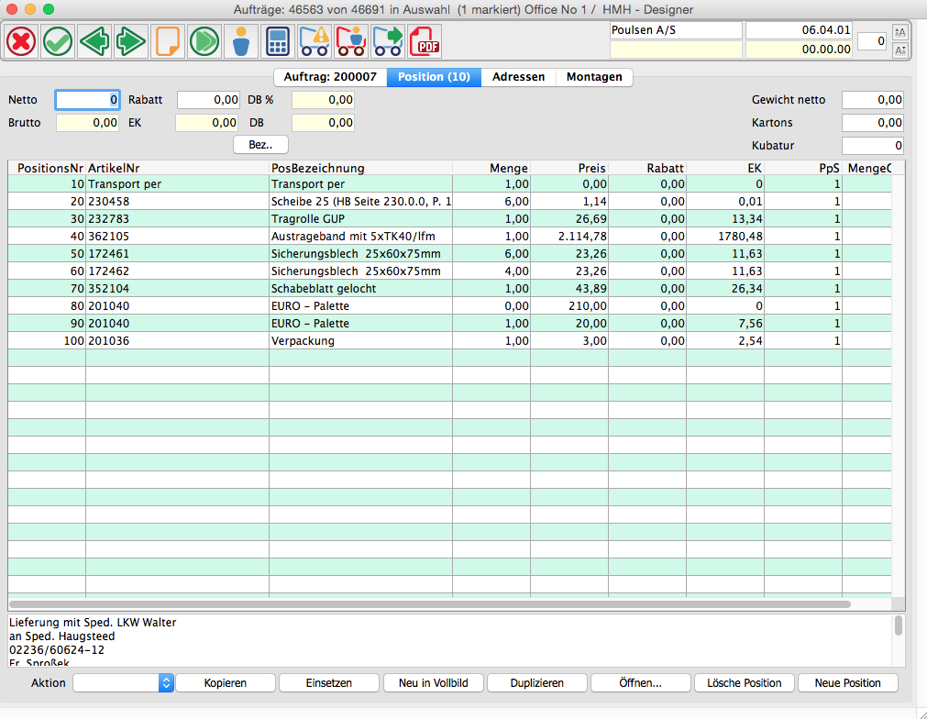
Task: Click the increase font size icon
Action: coord(899,32)
